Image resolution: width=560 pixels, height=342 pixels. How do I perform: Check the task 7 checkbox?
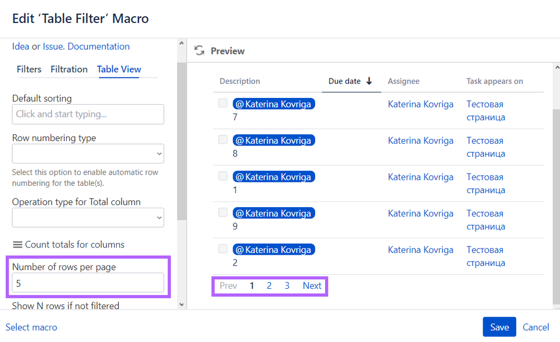tap(223, 104)
